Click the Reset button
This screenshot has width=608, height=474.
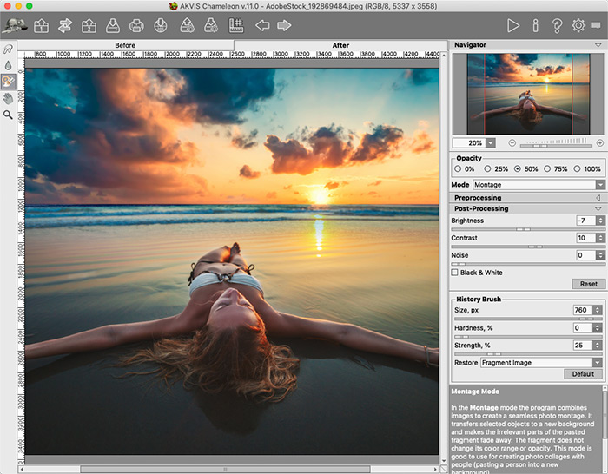(x=589, y=284)
